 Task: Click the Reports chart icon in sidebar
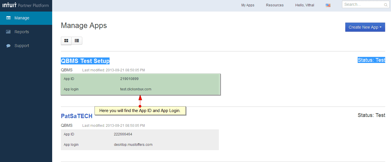[8, 32]
